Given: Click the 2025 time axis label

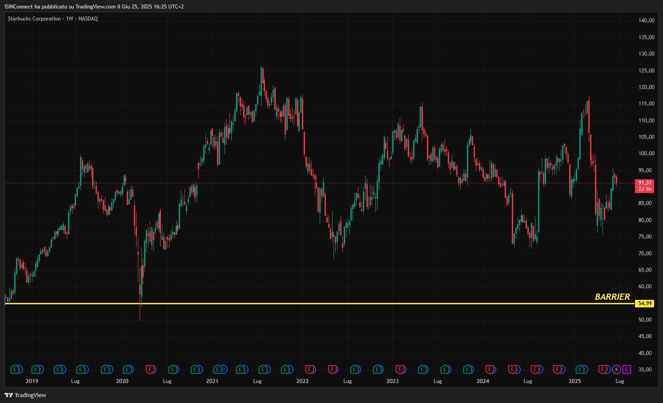Looking at the screenshot, I should 575,381.
